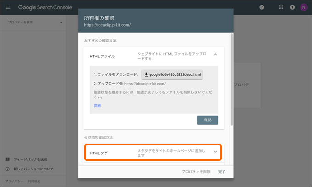Click the header URL under 所有権の確認
The width and height of the screenshot is (312, 187).
(107, 25)
